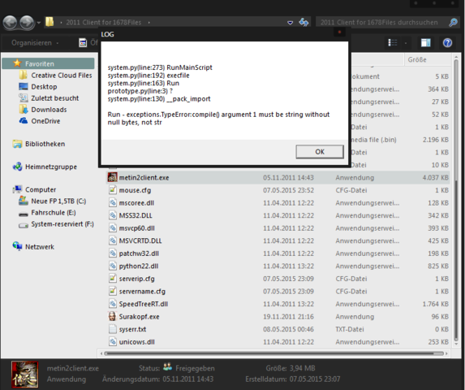Select syserr.txt file icon
Image resolution: width=465 pixels, height=390 pixels.
tap(112, 329)
